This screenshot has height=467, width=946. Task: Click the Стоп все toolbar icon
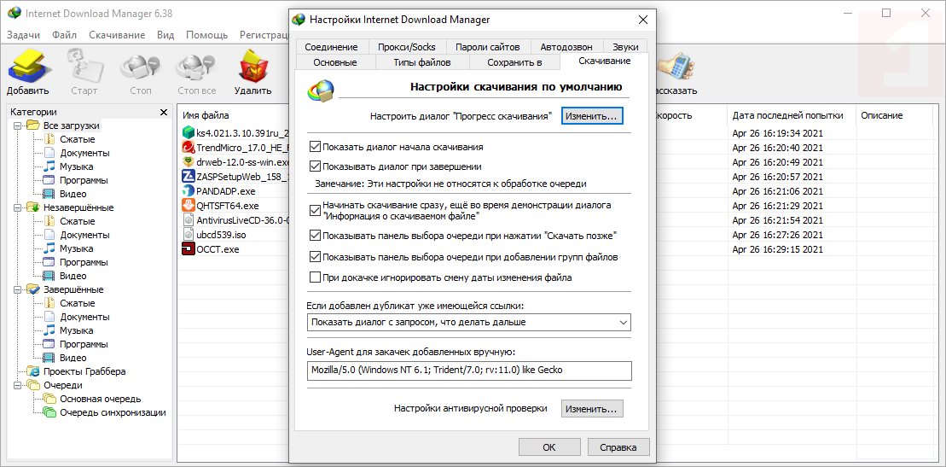(197, 67)
